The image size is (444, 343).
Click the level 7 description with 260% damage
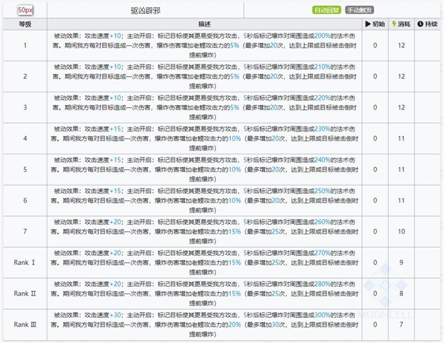204,231
